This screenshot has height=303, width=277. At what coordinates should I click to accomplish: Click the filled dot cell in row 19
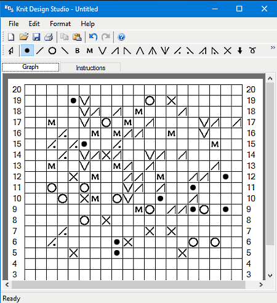tap(73, 100)
